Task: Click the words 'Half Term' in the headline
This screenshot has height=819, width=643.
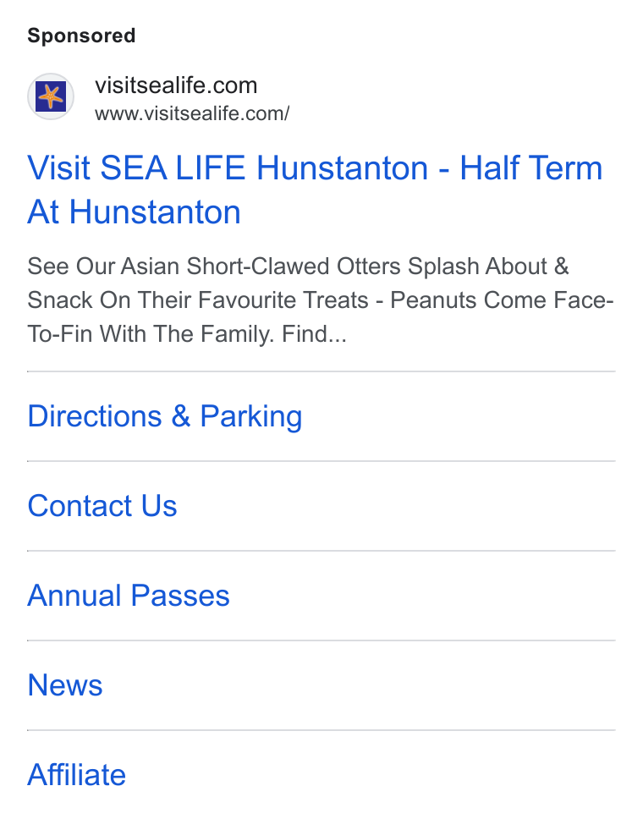Action: [x=530, y=168]
